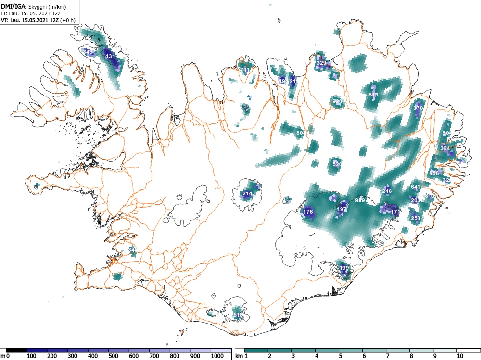
Task: Click the '500' label on the metre scale
Action: click(113, 356)
